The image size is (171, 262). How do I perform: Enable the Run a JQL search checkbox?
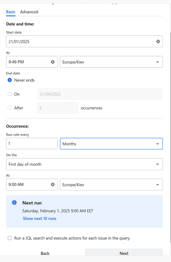pyautogui.click(x=10, y=238)
